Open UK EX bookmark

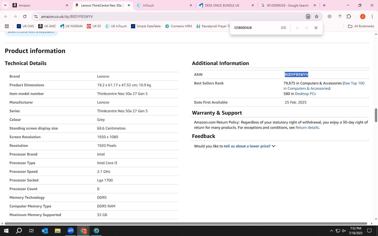[94, 26]
